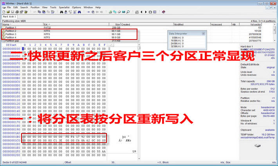
Task: Click the Undo toolbar icon
Action: [x=35, y=12]
